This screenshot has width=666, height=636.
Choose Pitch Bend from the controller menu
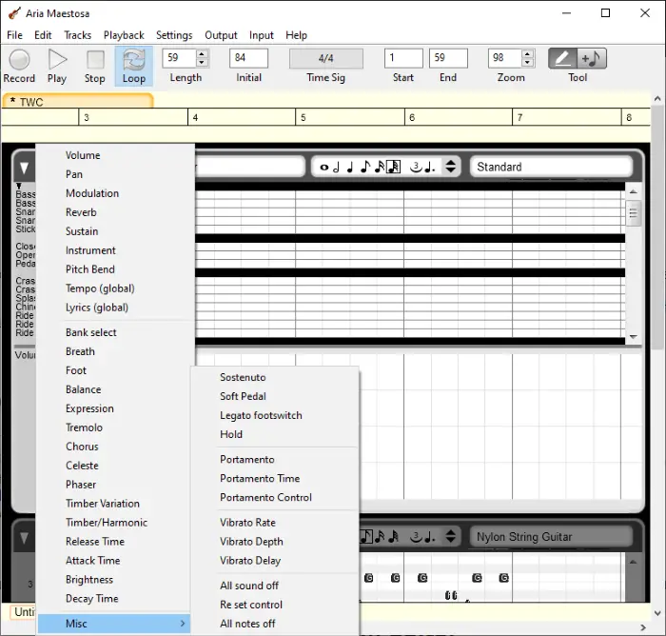pyautogui.click(x=114, y=269)
